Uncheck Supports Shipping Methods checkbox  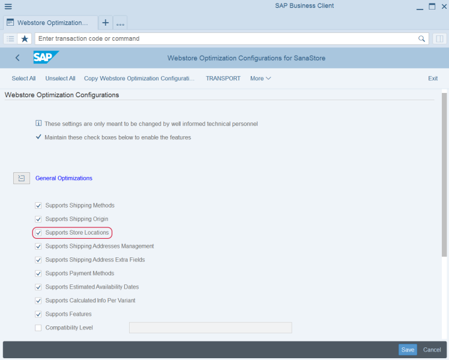[x=38, y=206]
